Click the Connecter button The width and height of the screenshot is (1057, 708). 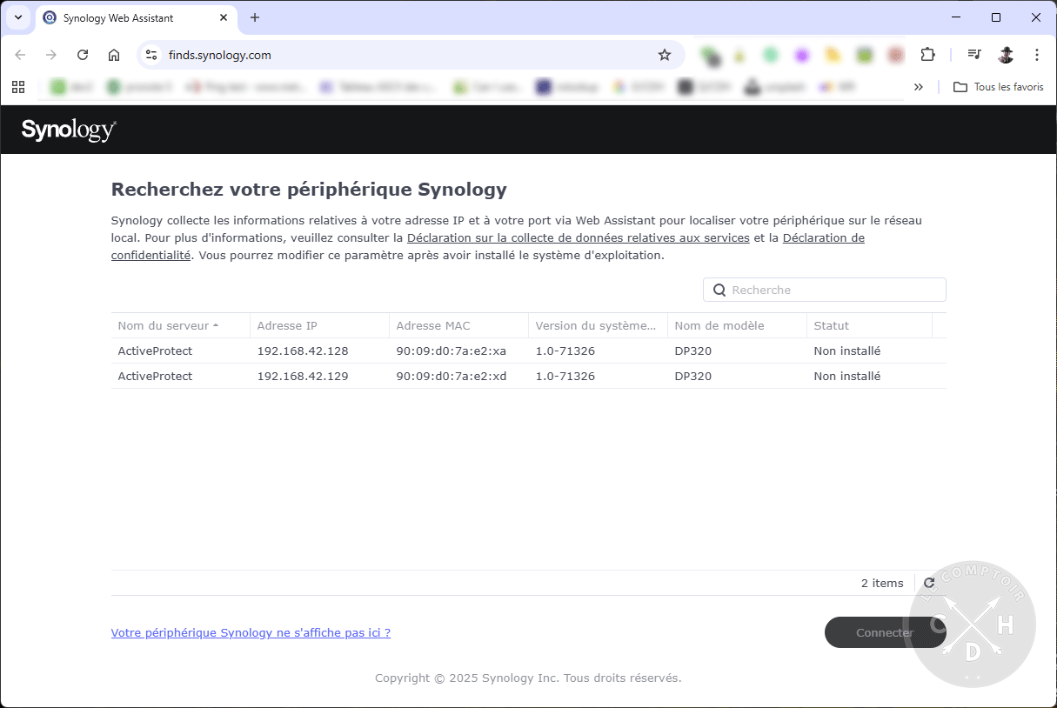coord(885,632)
